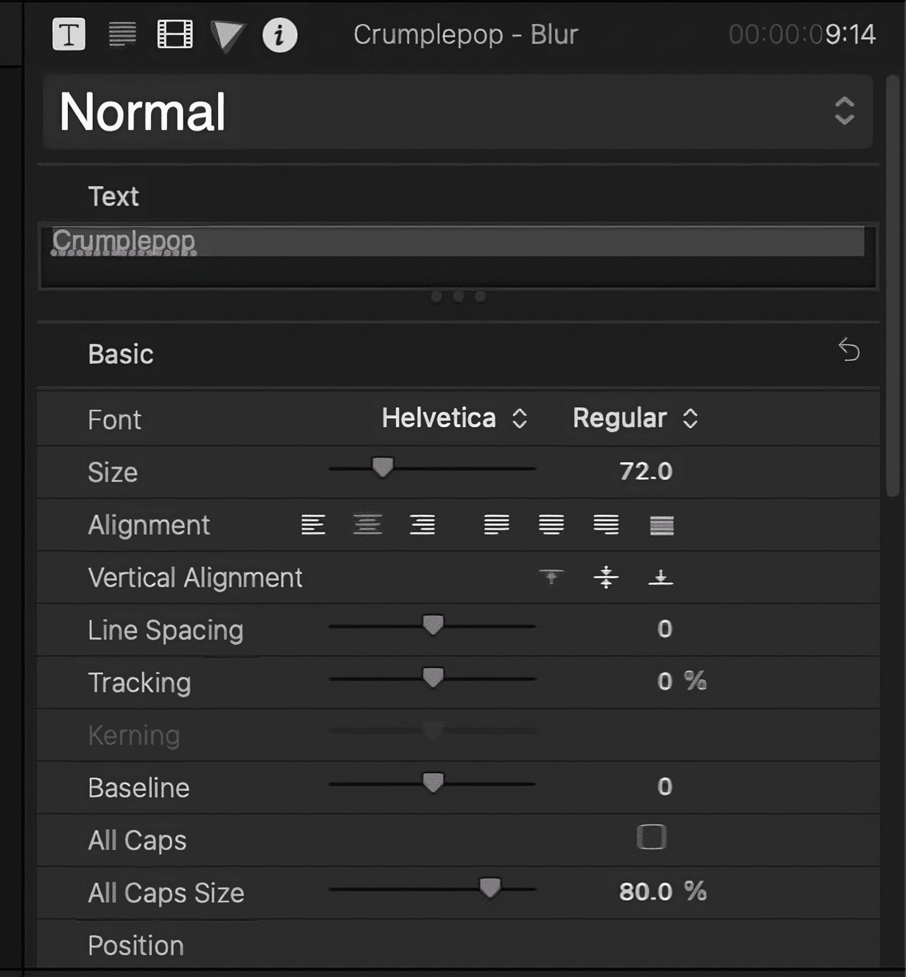Open the Text inspector tab

pos(68,35)
